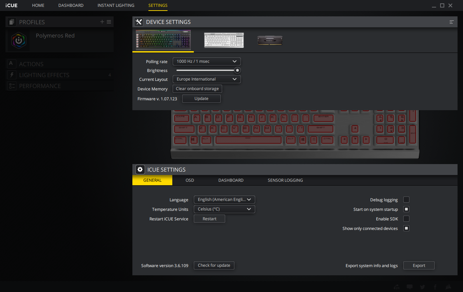Image resolution: width=463 pixels, height=292 pixels.
Task: Enable the Debug logging checkbox
Action: (x=406, y=200)
